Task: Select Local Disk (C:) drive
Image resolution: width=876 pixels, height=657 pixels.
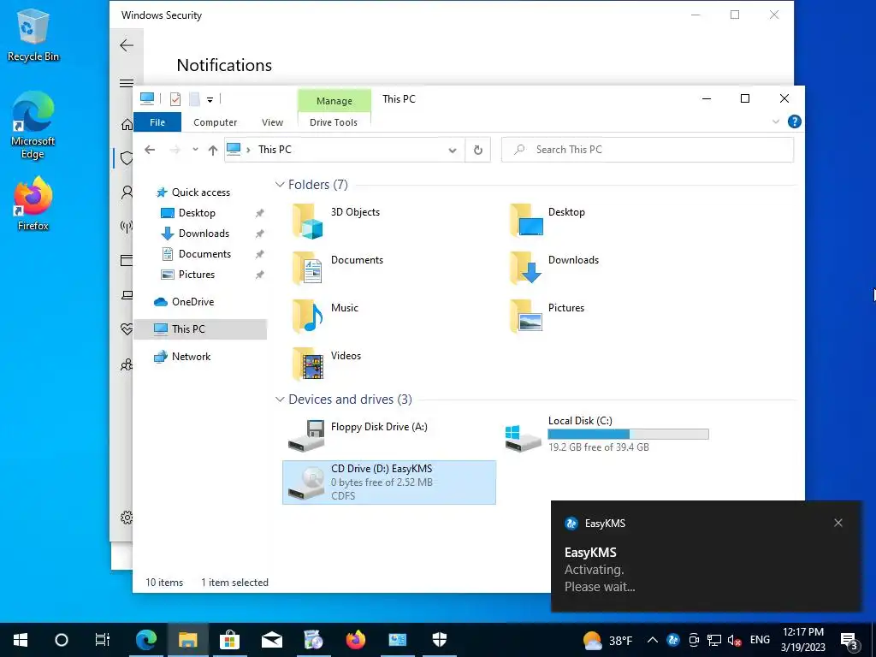Action: point(607,434)
